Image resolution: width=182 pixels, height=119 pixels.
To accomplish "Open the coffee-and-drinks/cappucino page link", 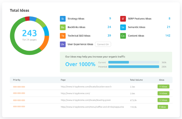I will (92, 107).
